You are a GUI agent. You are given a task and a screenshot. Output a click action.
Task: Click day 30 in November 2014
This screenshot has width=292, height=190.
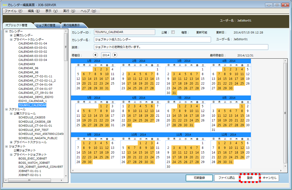coord(168,167)
